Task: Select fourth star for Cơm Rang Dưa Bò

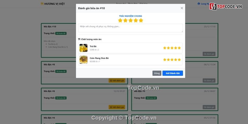Action: click(x=176, y=60)
